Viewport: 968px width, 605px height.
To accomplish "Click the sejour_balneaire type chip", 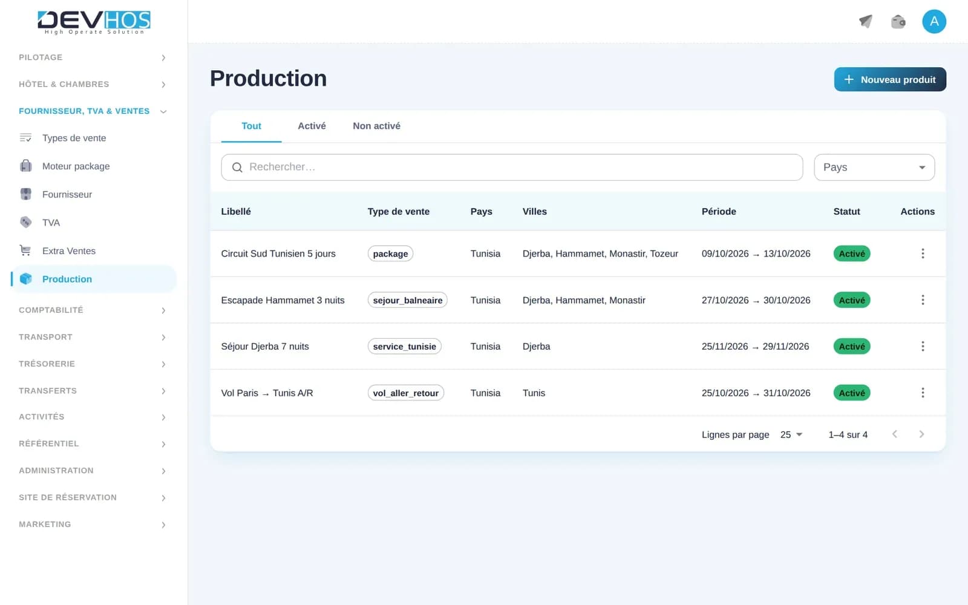I will (x=407, y=300).
